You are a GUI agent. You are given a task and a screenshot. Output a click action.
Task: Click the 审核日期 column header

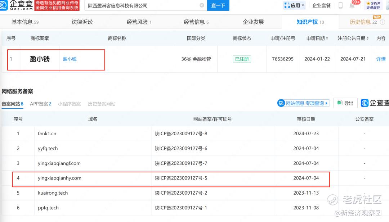306,119
